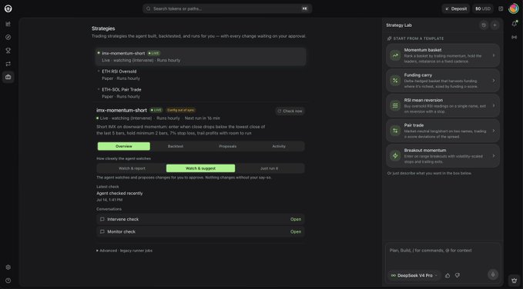
Task: Expand RSI mean reversion template chevron
Action: [x=494, y=105]
